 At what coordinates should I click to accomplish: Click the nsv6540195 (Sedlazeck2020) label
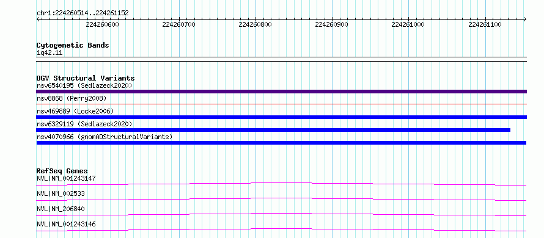coord(84,85)
